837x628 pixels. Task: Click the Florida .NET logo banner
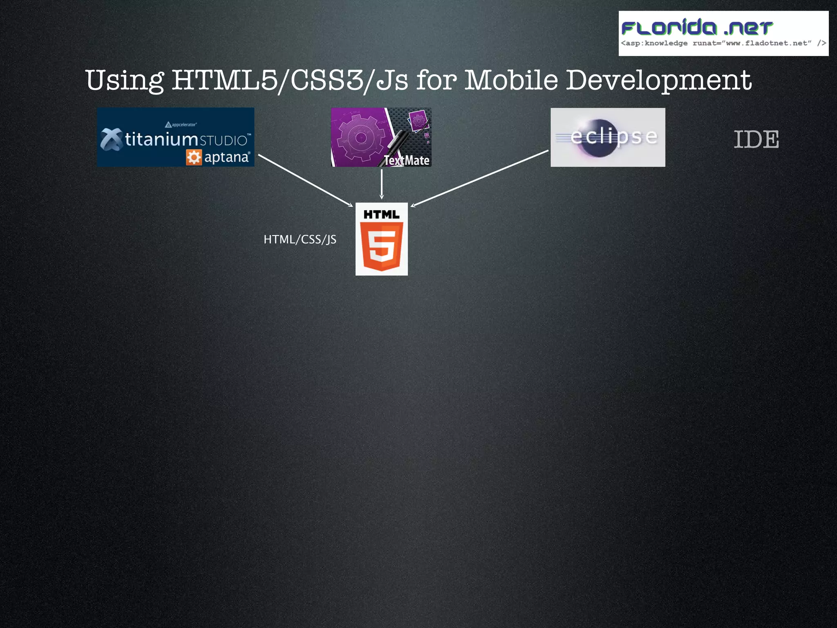[x=723, y=34]
